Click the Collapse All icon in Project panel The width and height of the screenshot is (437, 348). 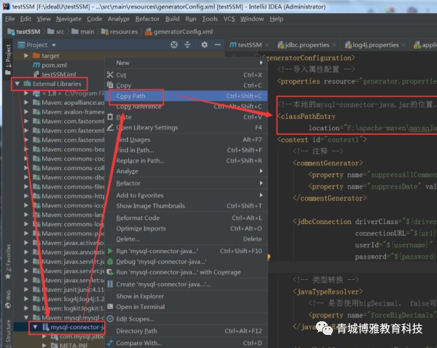[x=188, y=44]
